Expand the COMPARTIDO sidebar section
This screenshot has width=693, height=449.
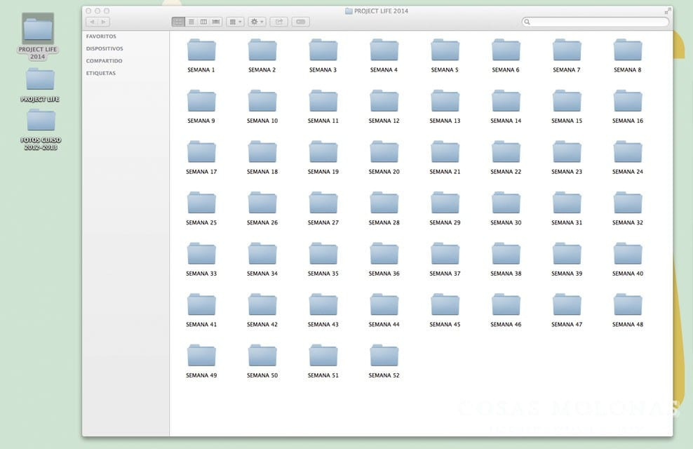pos(105,61)
